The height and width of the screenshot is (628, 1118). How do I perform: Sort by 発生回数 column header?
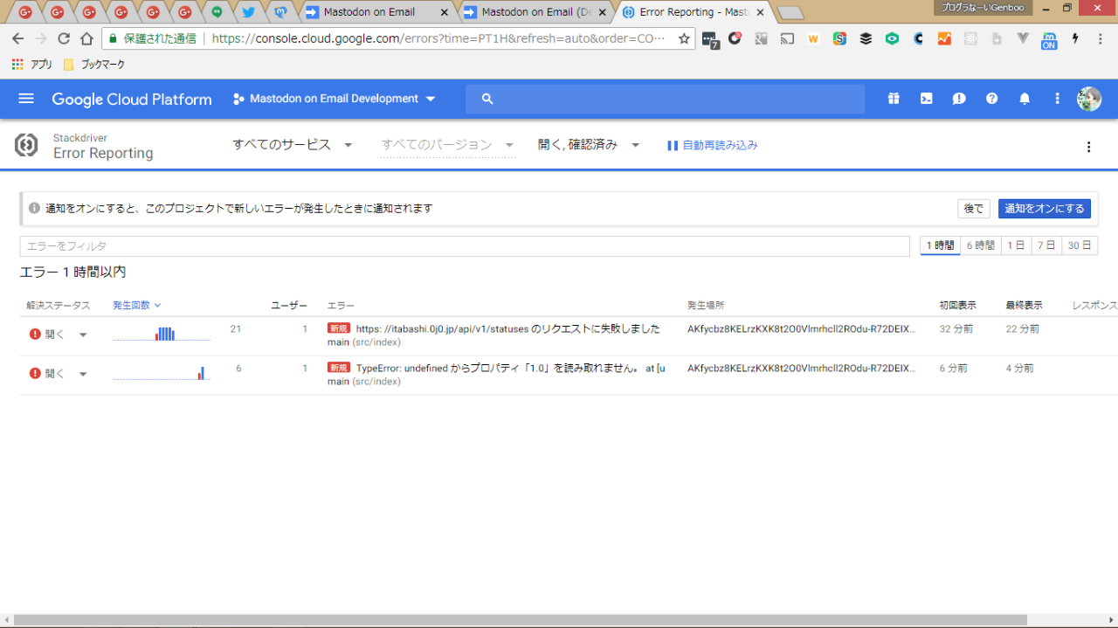[136, 305]
